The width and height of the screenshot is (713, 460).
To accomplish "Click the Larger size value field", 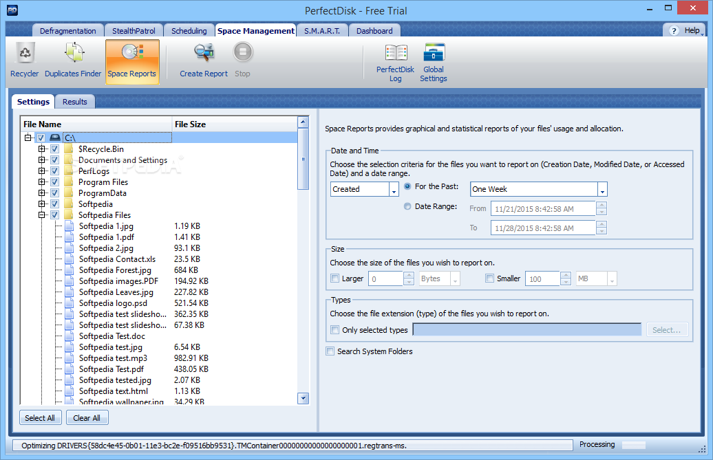I will click(x=386, y=278).
